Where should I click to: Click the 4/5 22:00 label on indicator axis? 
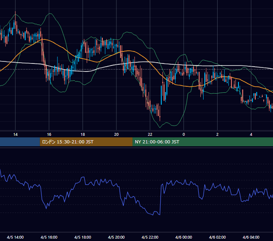tap(150, 237)
